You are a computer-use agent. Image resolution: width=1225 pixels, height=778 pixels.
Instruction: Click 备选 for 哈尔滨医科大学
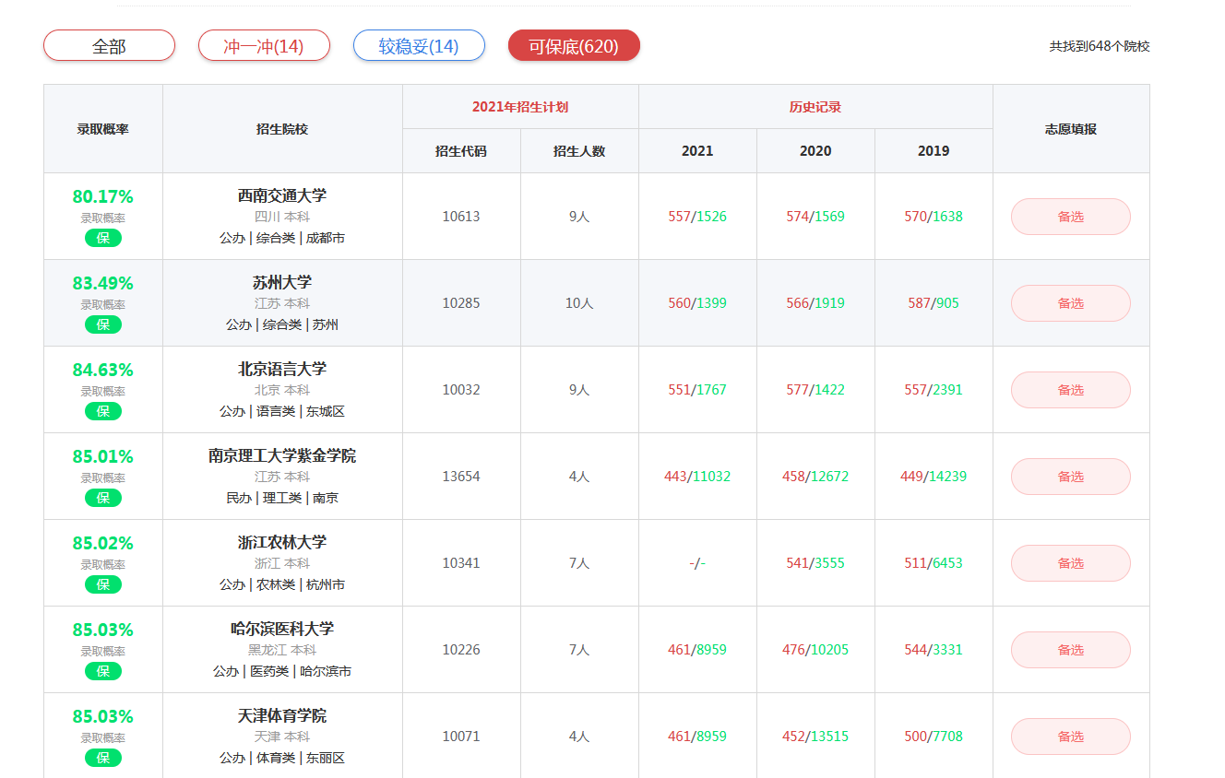tap(1071, 650)
